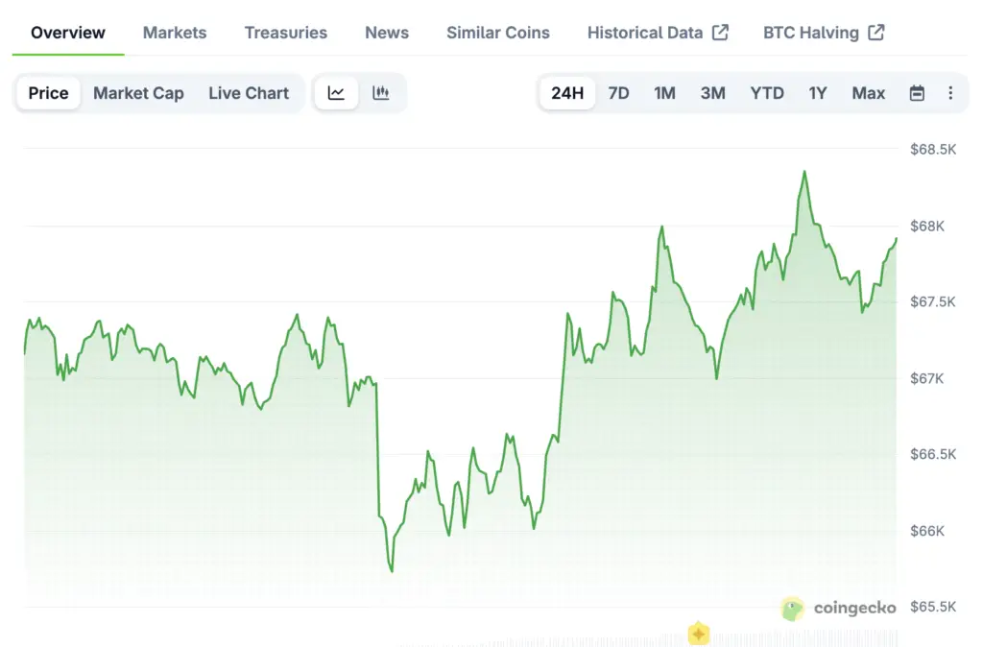
Task: Set chart range to 1M
Action: [664, 93]
